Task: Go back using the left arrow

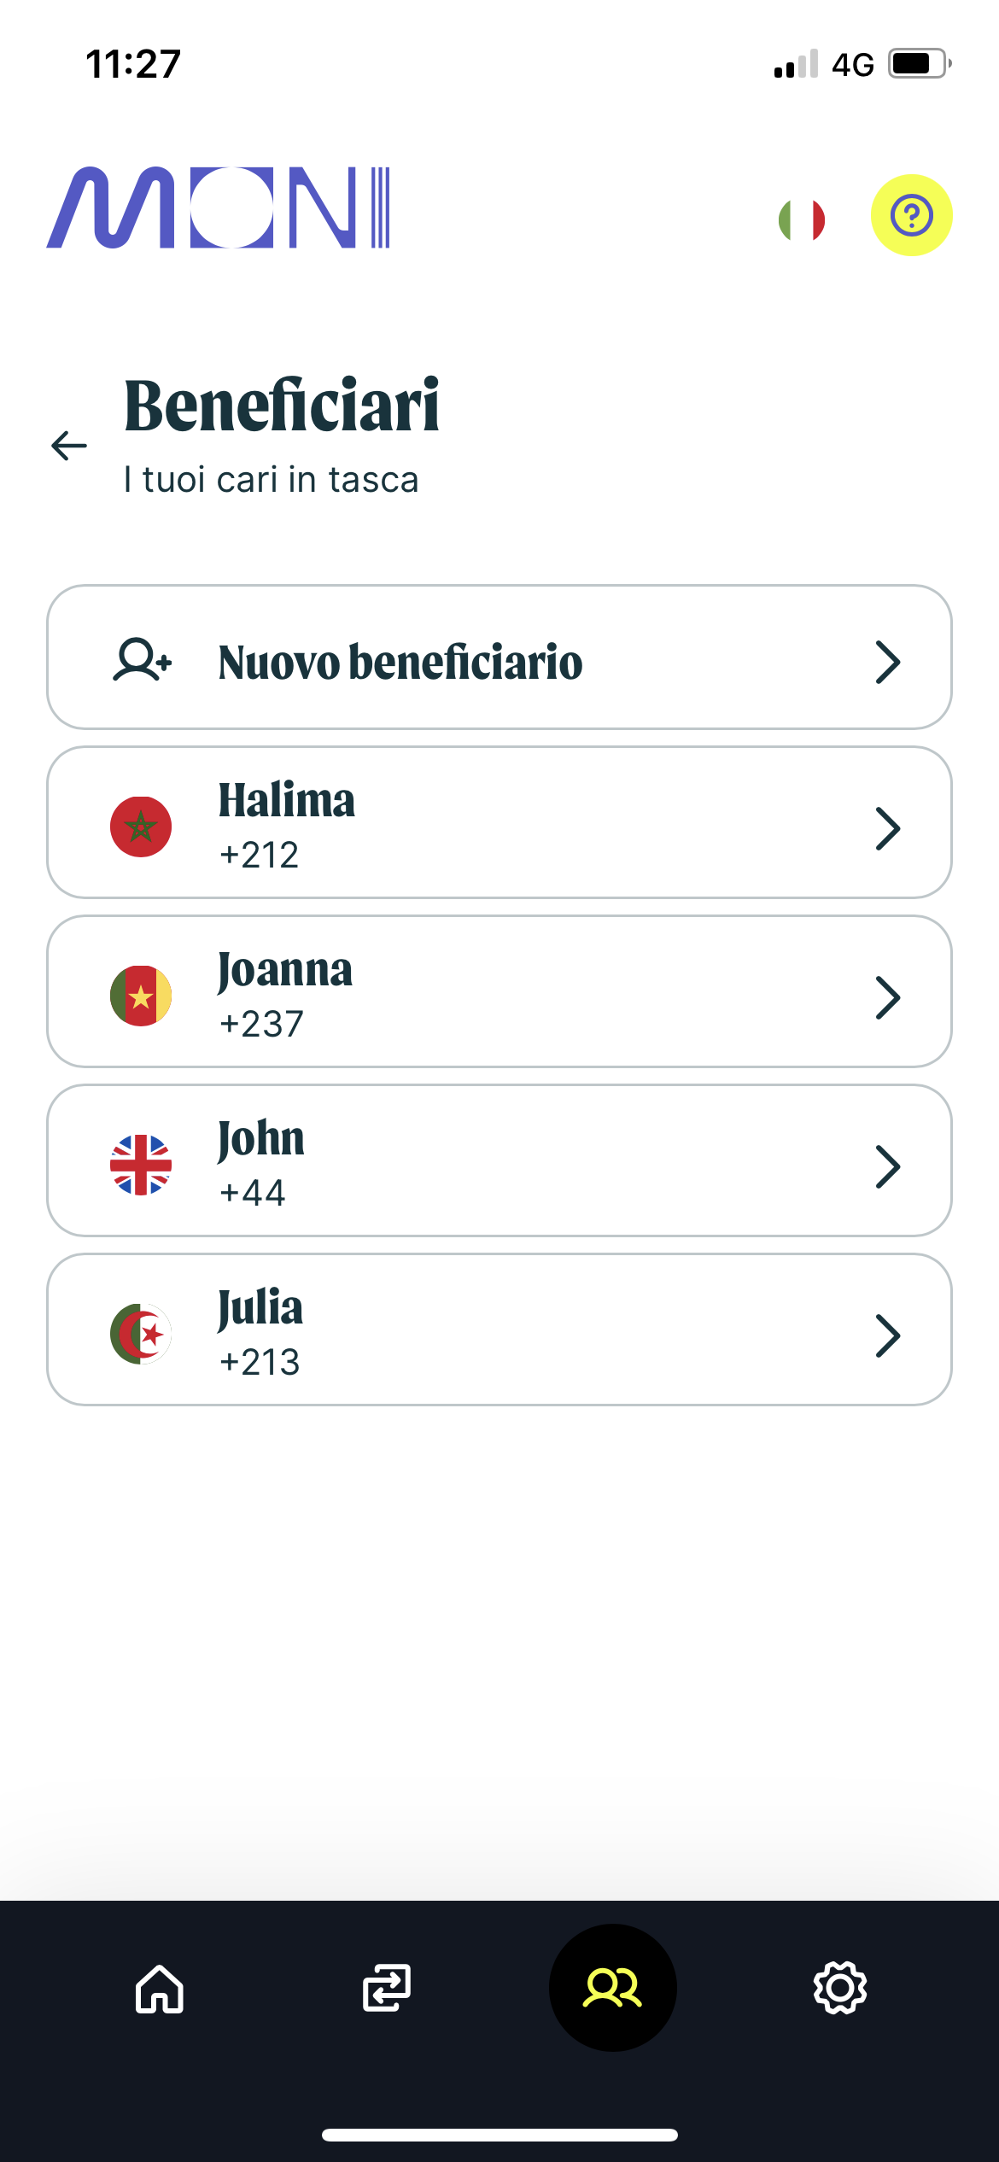Action: click(x=69, y=445)
